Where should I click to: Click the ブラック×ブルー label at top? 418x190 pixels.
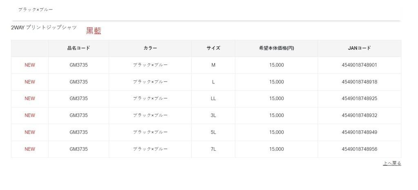click(x=36, y=9)
